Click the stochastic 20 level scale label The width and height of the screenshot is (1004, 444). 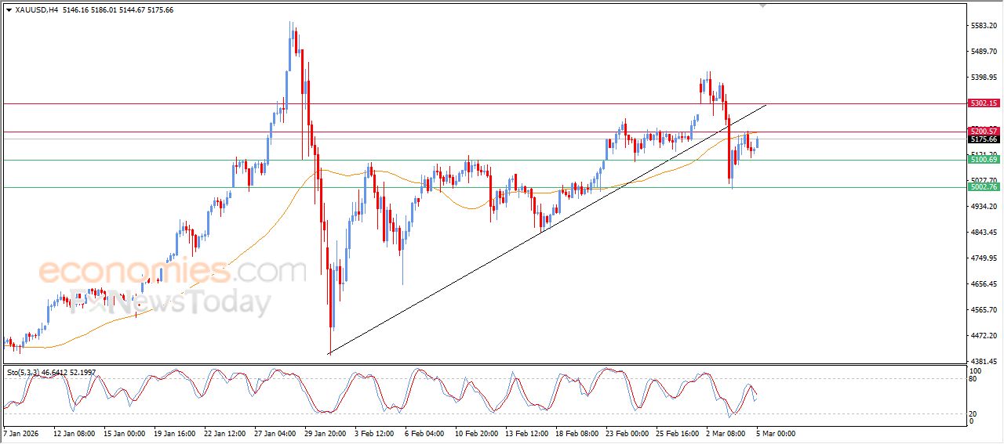click(x=975, y=413)
